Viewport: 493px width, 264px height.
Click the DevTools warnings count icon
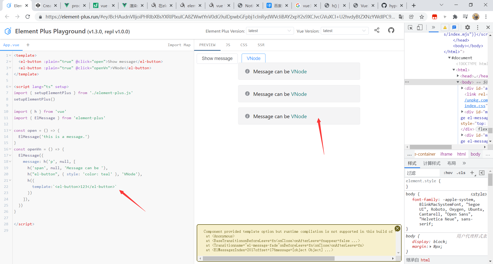point(445,27)
